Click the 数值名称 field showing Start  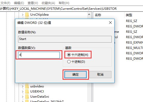point(65,39)
